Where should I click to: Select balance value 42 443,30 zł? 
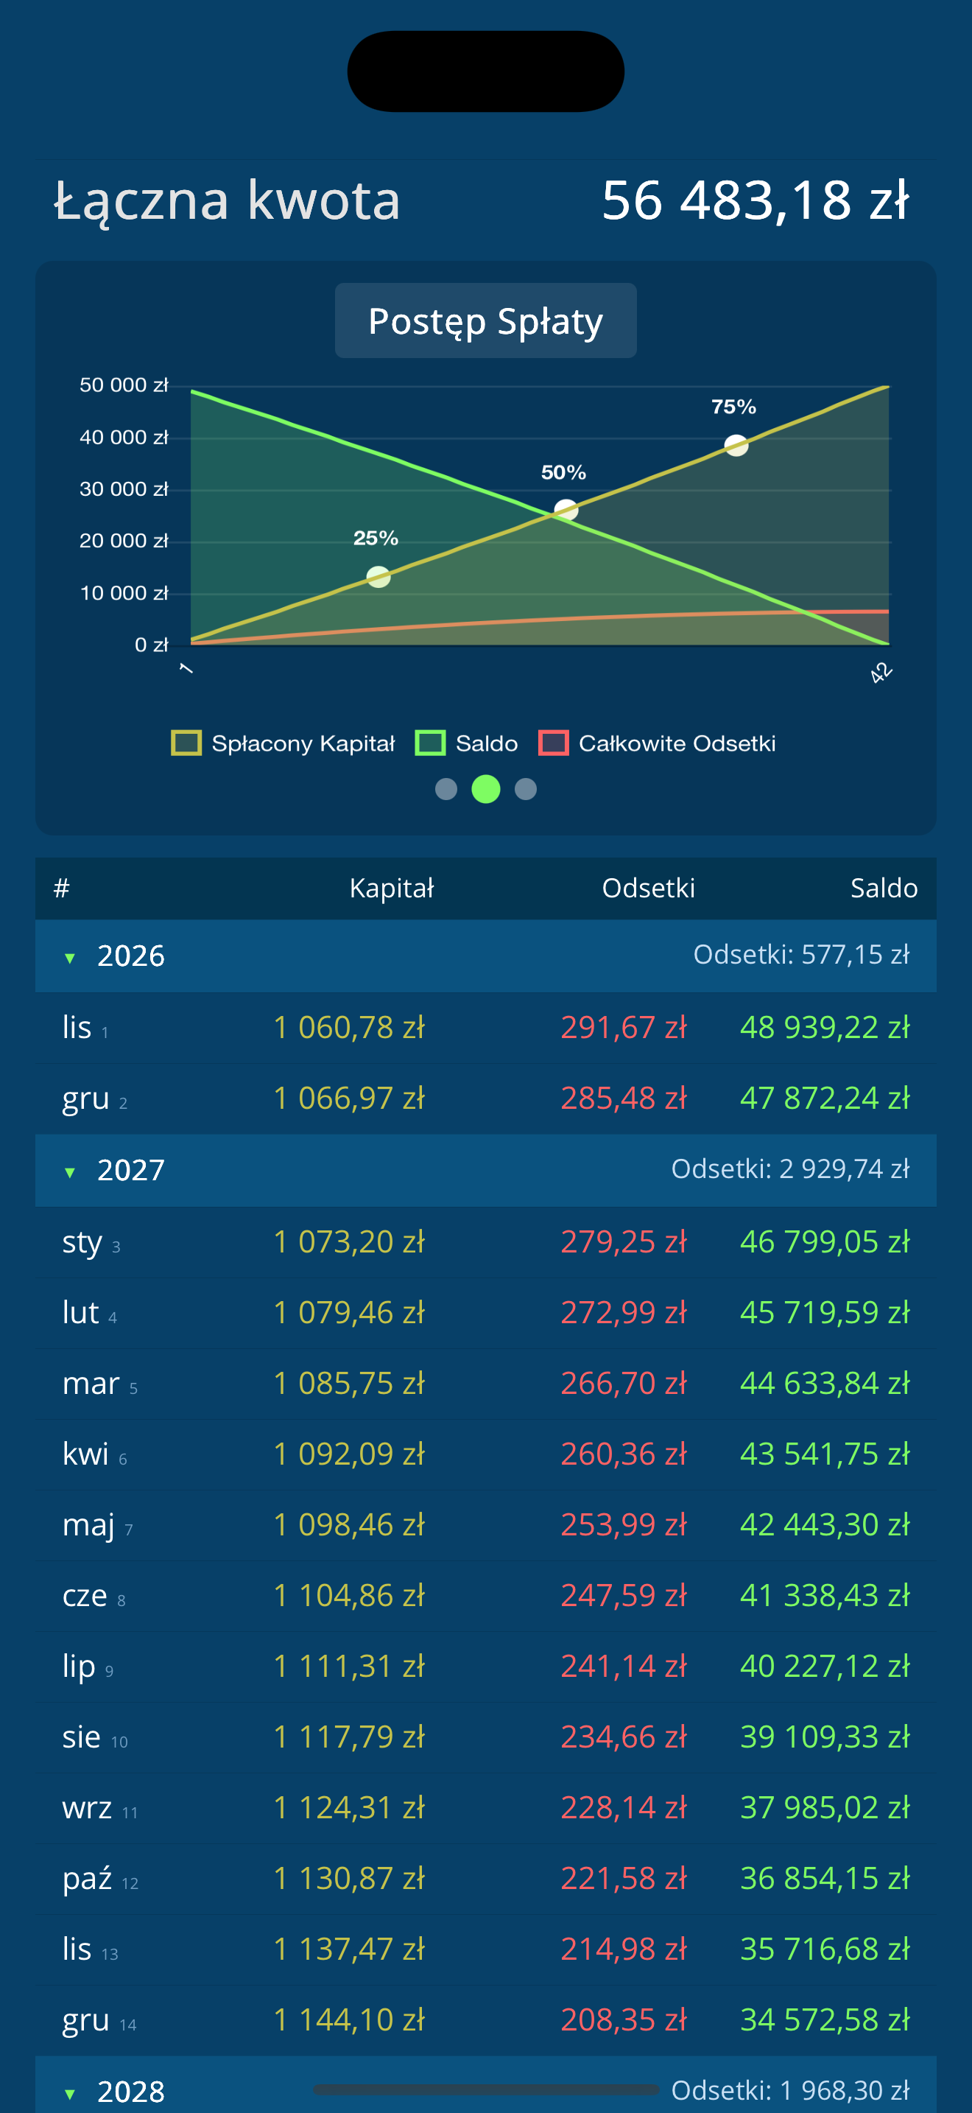click(x=825, y=1525)
